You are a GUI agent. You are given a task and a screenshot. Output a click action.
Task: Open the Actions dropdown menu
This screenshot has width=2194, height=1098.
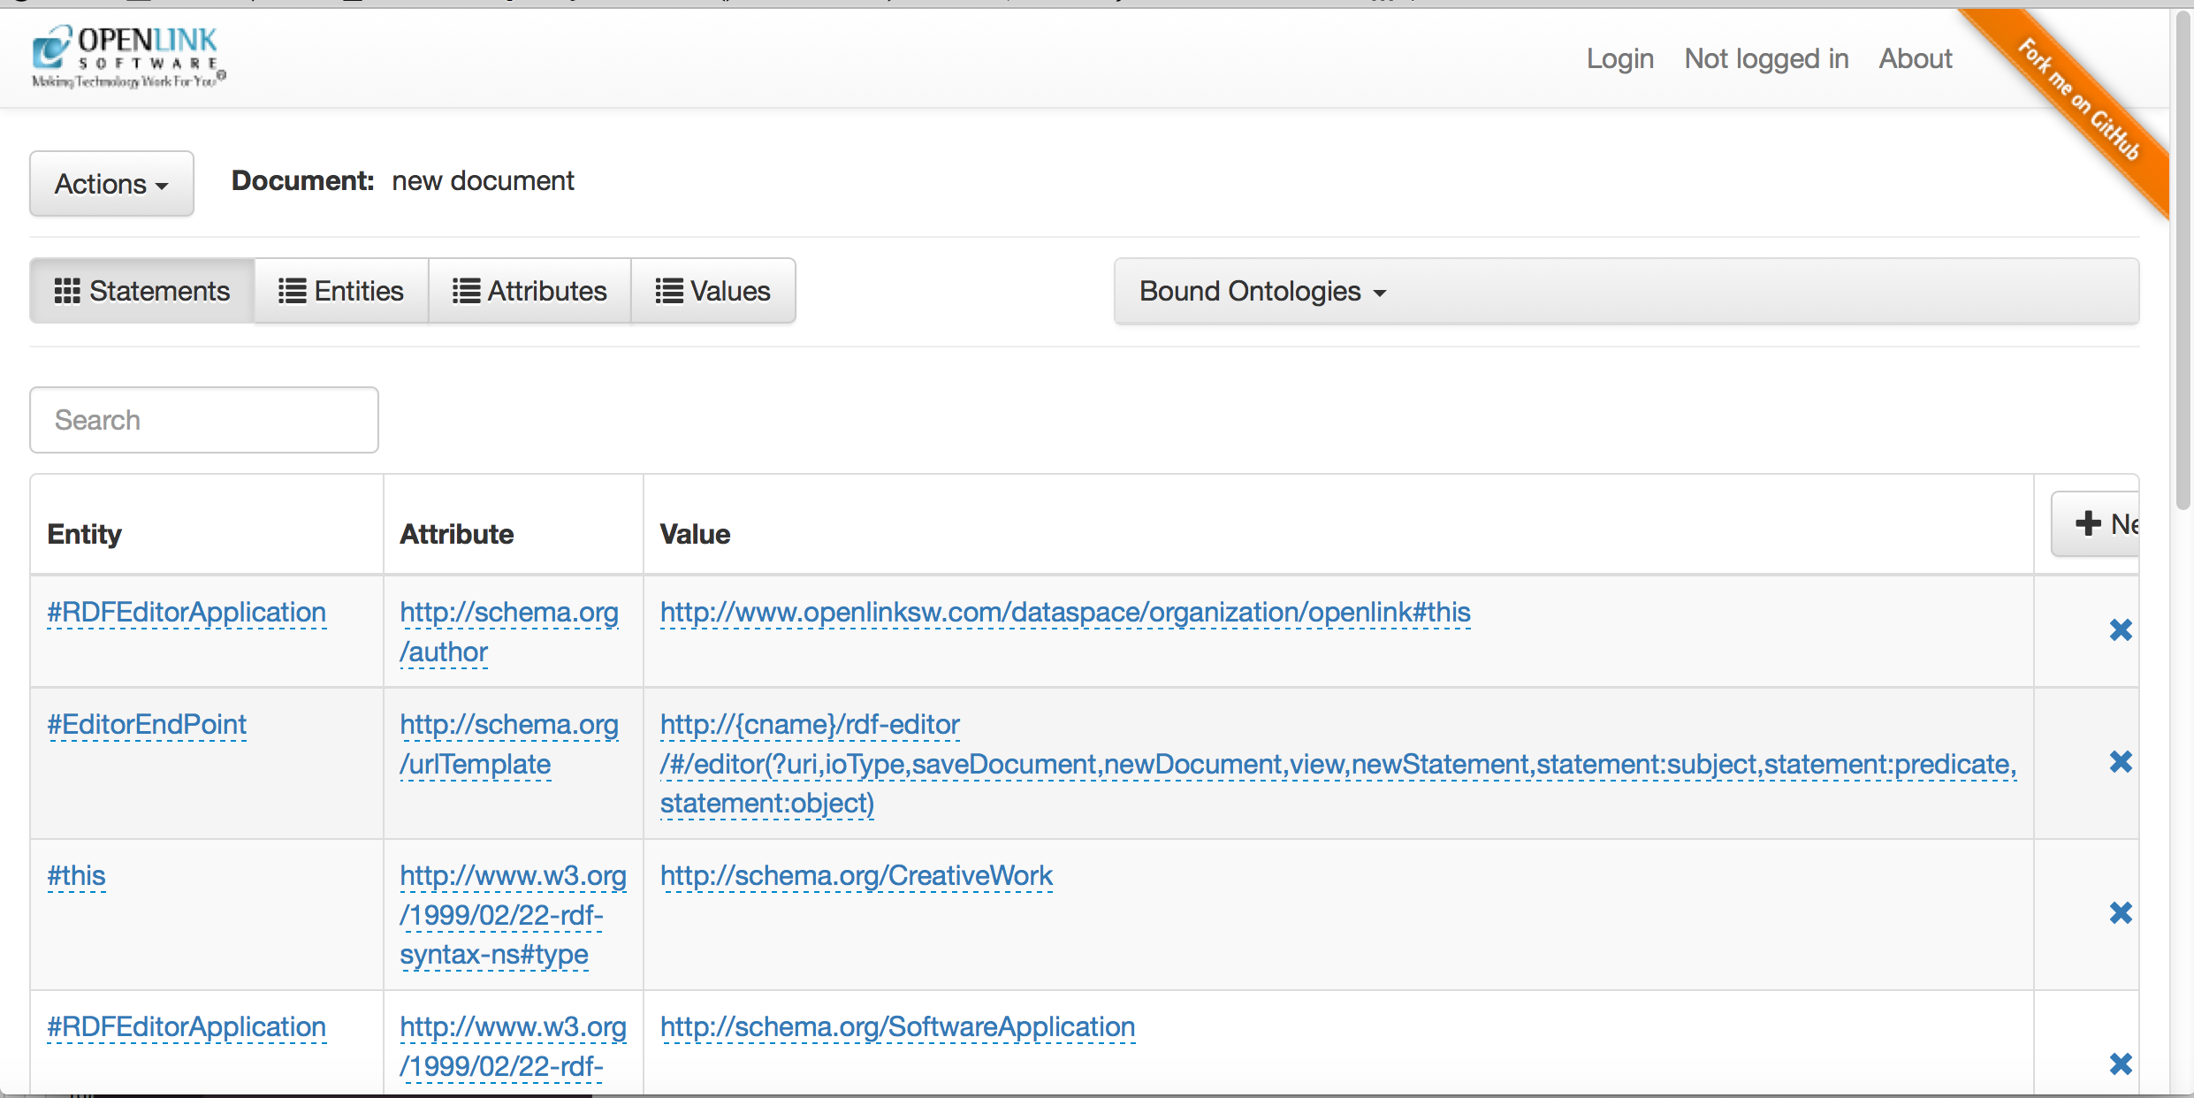(x=111, y=184)
